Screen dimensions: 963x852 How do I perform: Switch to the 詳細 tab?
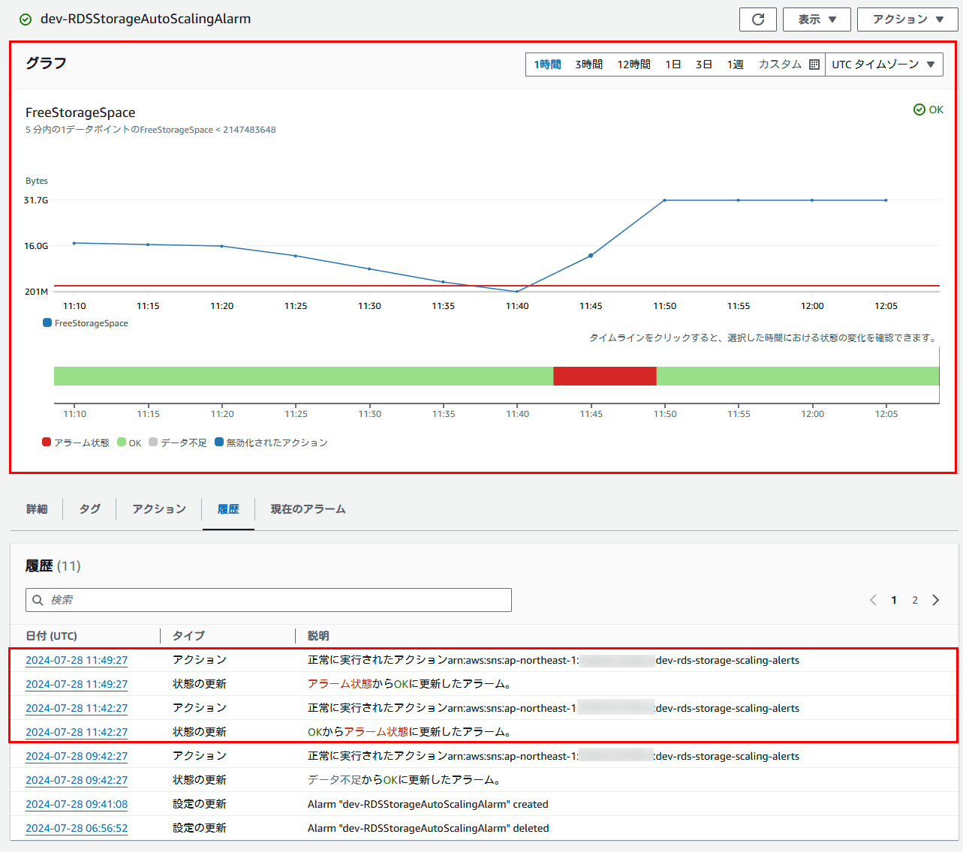pos(37,509)
